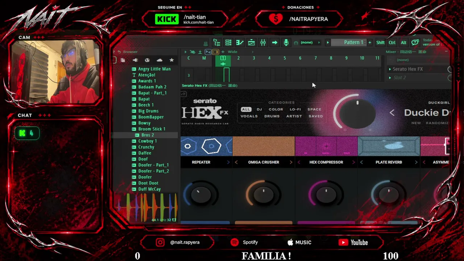464x261 pixels.
Task: Click the green arrow icon in toolbar
Action: point(274,42)
